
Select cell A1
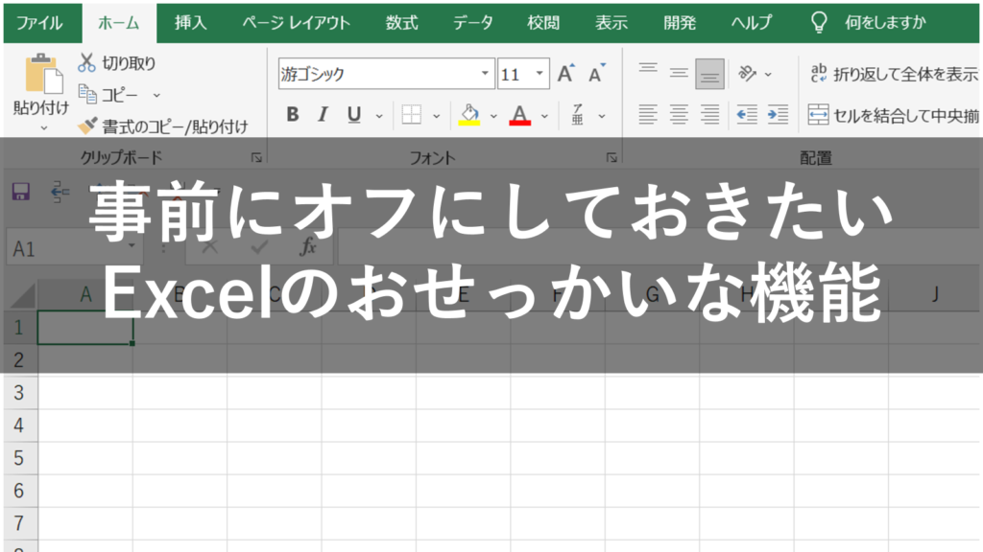pyautogui.click(x=85, y=328)
